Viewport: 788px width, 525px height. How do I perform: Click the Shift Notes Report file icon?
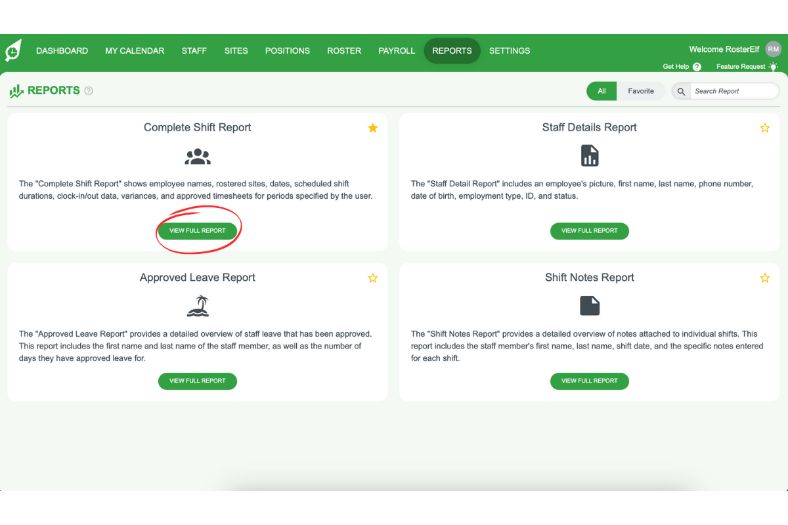coord(590,306)
